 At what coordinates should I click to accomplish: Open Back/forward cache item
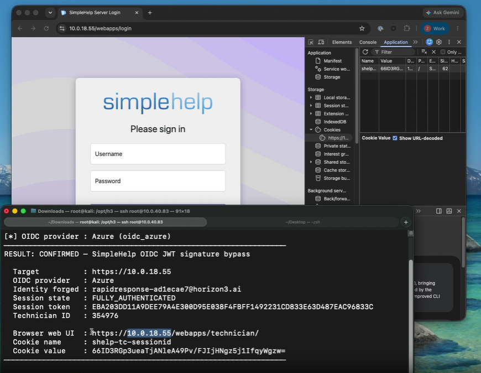[333, 199]
